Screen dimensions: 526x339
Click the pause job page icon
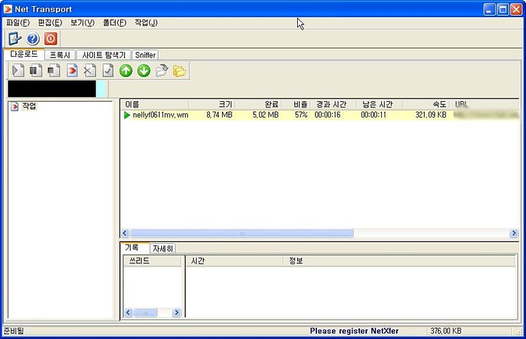pyautogui.click(x=36, y=71)
